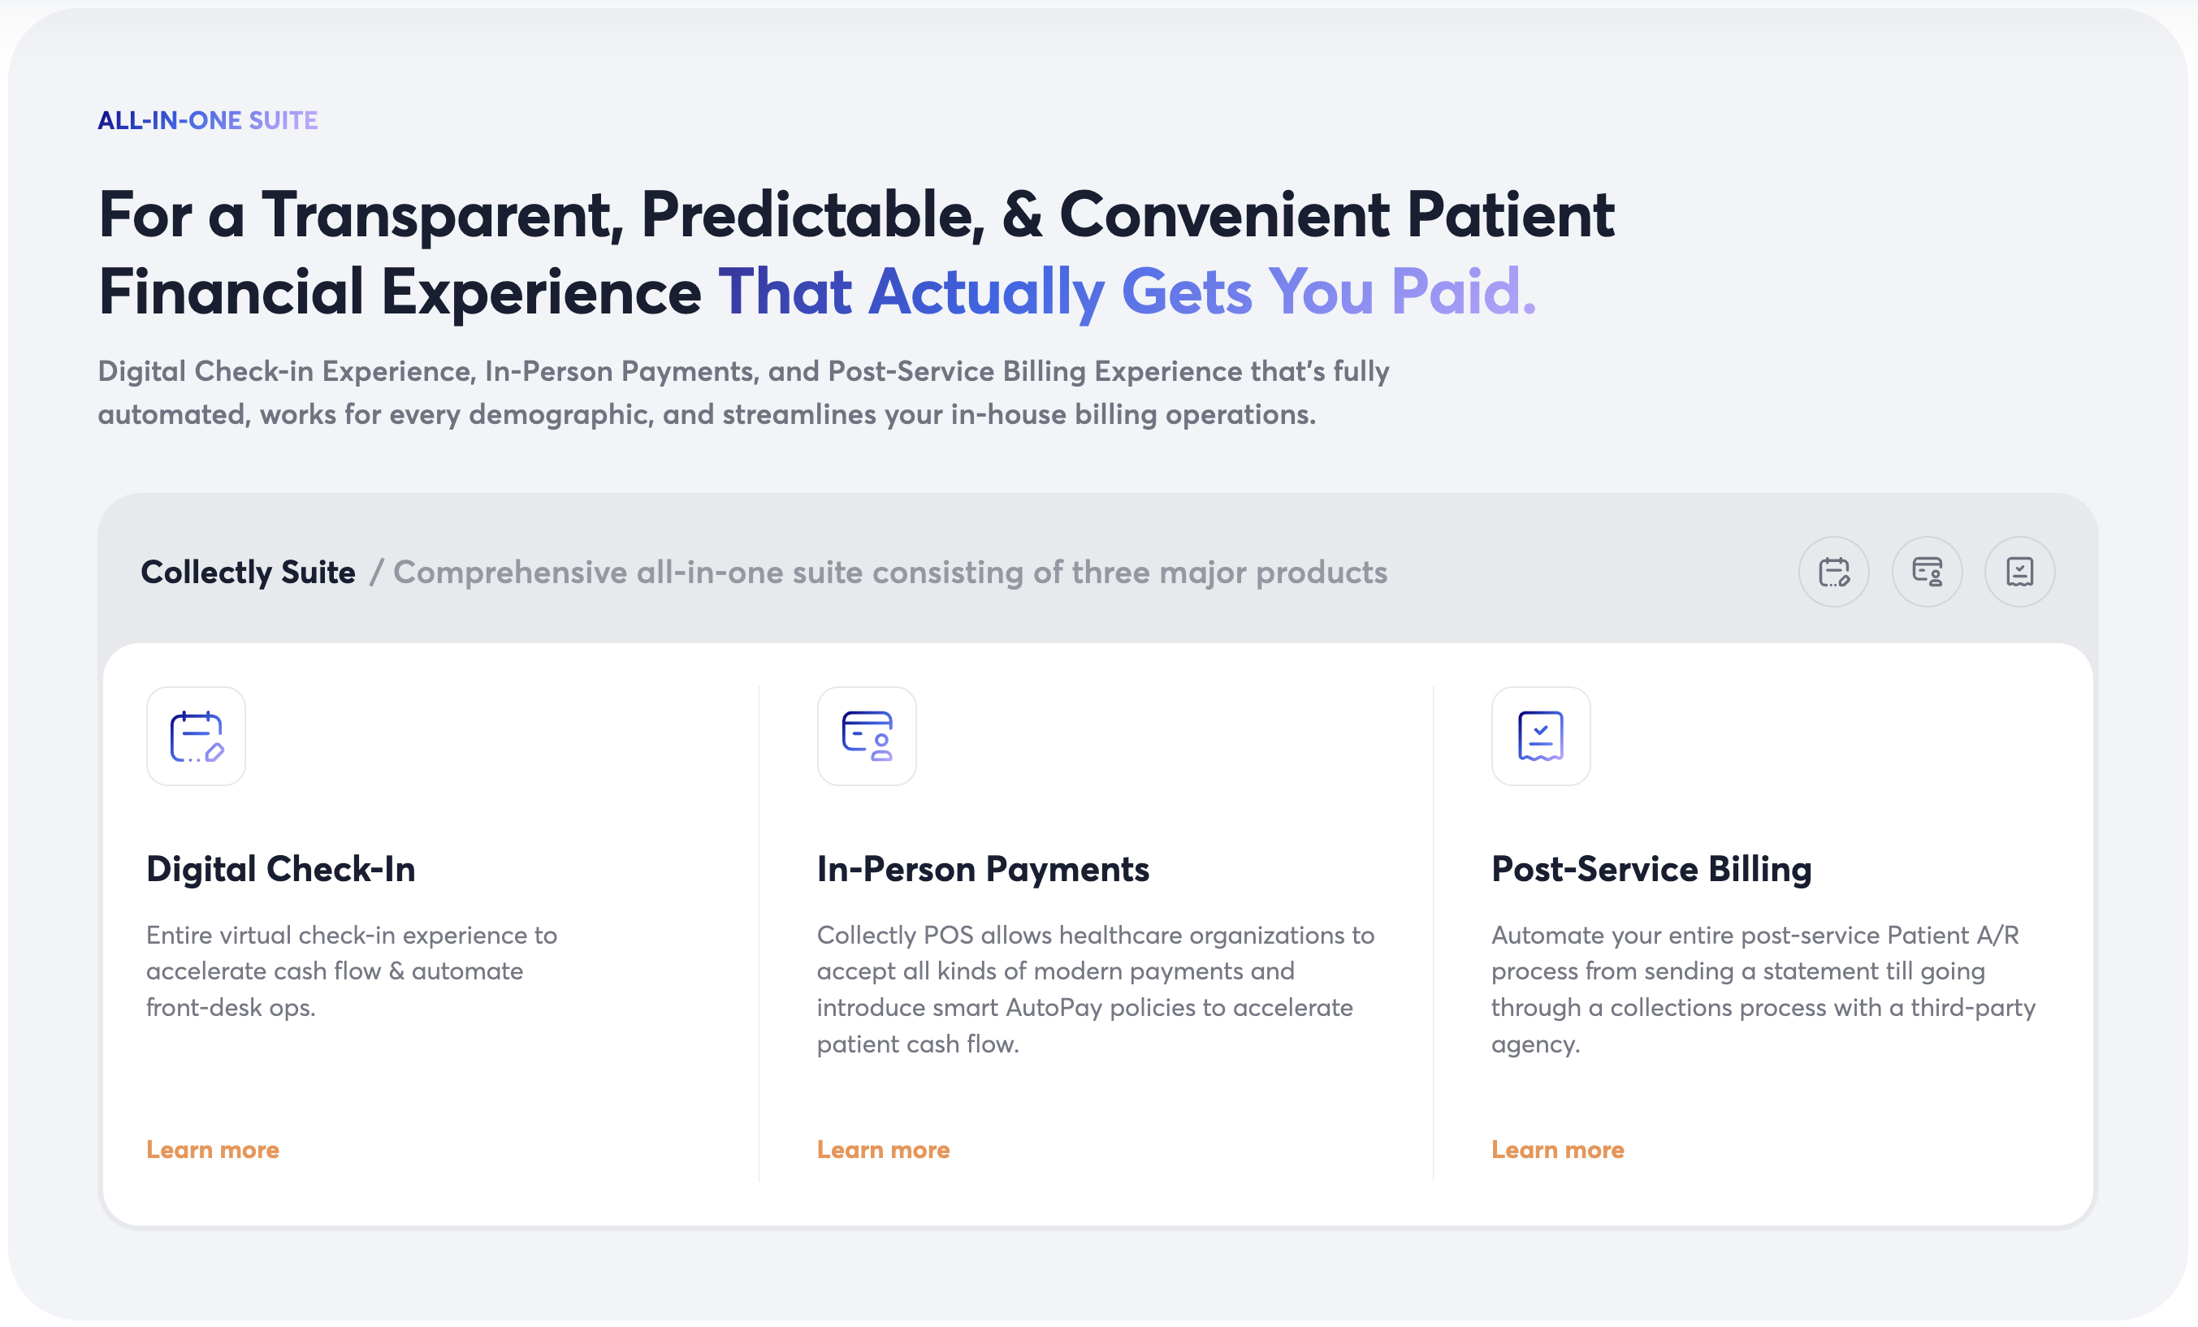The height and width of the screenshot is (1327, 2198).
Task: Follow Learn more under Post-Service Billing
Action: tap(1557, 1149)
